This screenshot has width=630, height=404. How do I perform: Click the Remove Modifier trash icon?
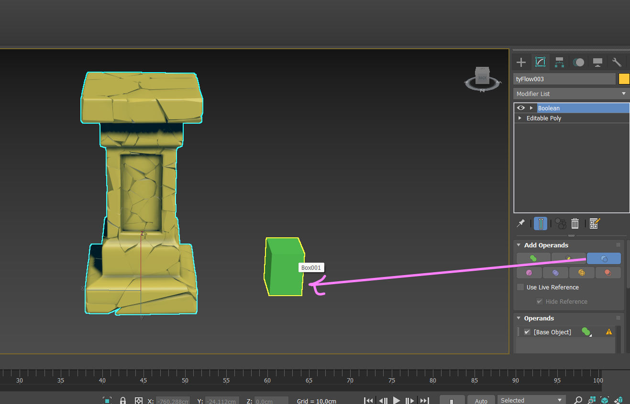coord(575,223)
